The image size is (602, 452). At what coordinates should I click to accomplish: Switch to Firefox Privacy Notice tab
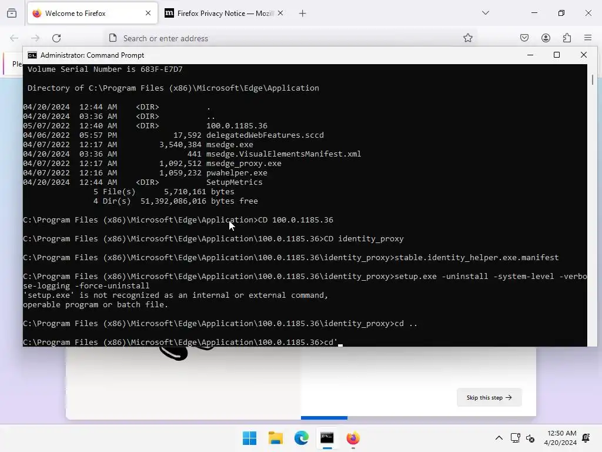[x=224, y=14]
